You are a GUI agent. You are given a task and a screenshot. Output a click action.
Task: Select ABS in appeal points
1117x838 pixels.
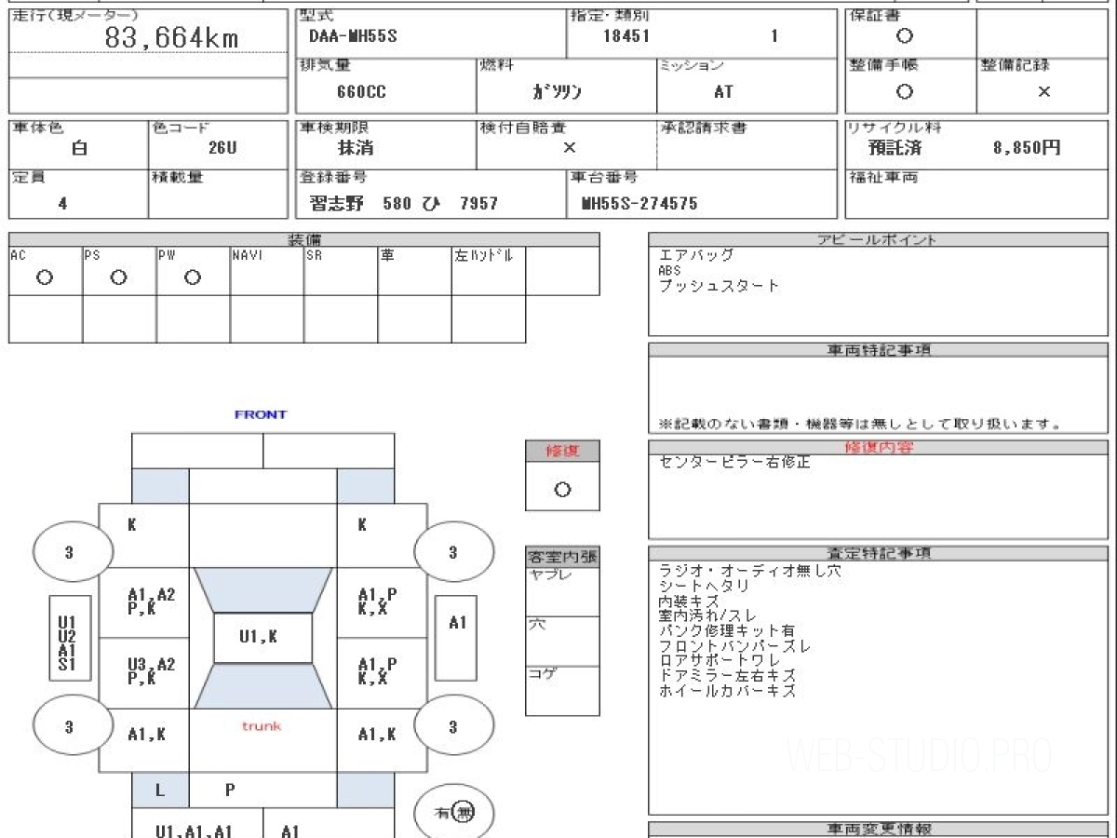pyautogui.click(x=670, y=270)
